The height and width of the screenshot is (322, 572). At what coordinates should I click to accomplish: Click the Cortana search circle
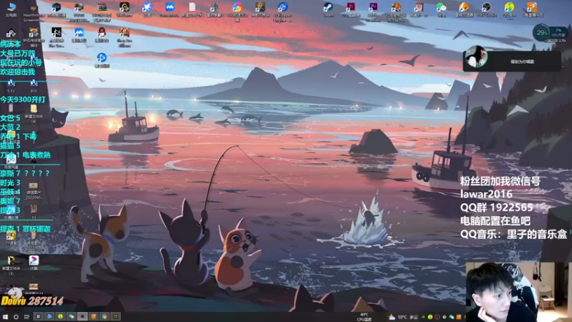[x=16, y=316]
